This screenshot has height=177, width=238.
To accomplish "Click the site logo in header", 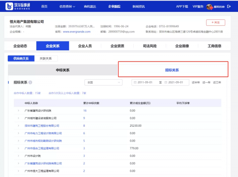I will point(17,6).
